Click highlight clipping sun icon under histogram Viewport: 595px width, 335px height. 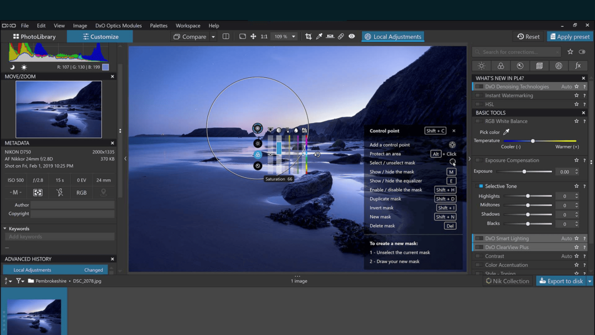click(24, 67)
